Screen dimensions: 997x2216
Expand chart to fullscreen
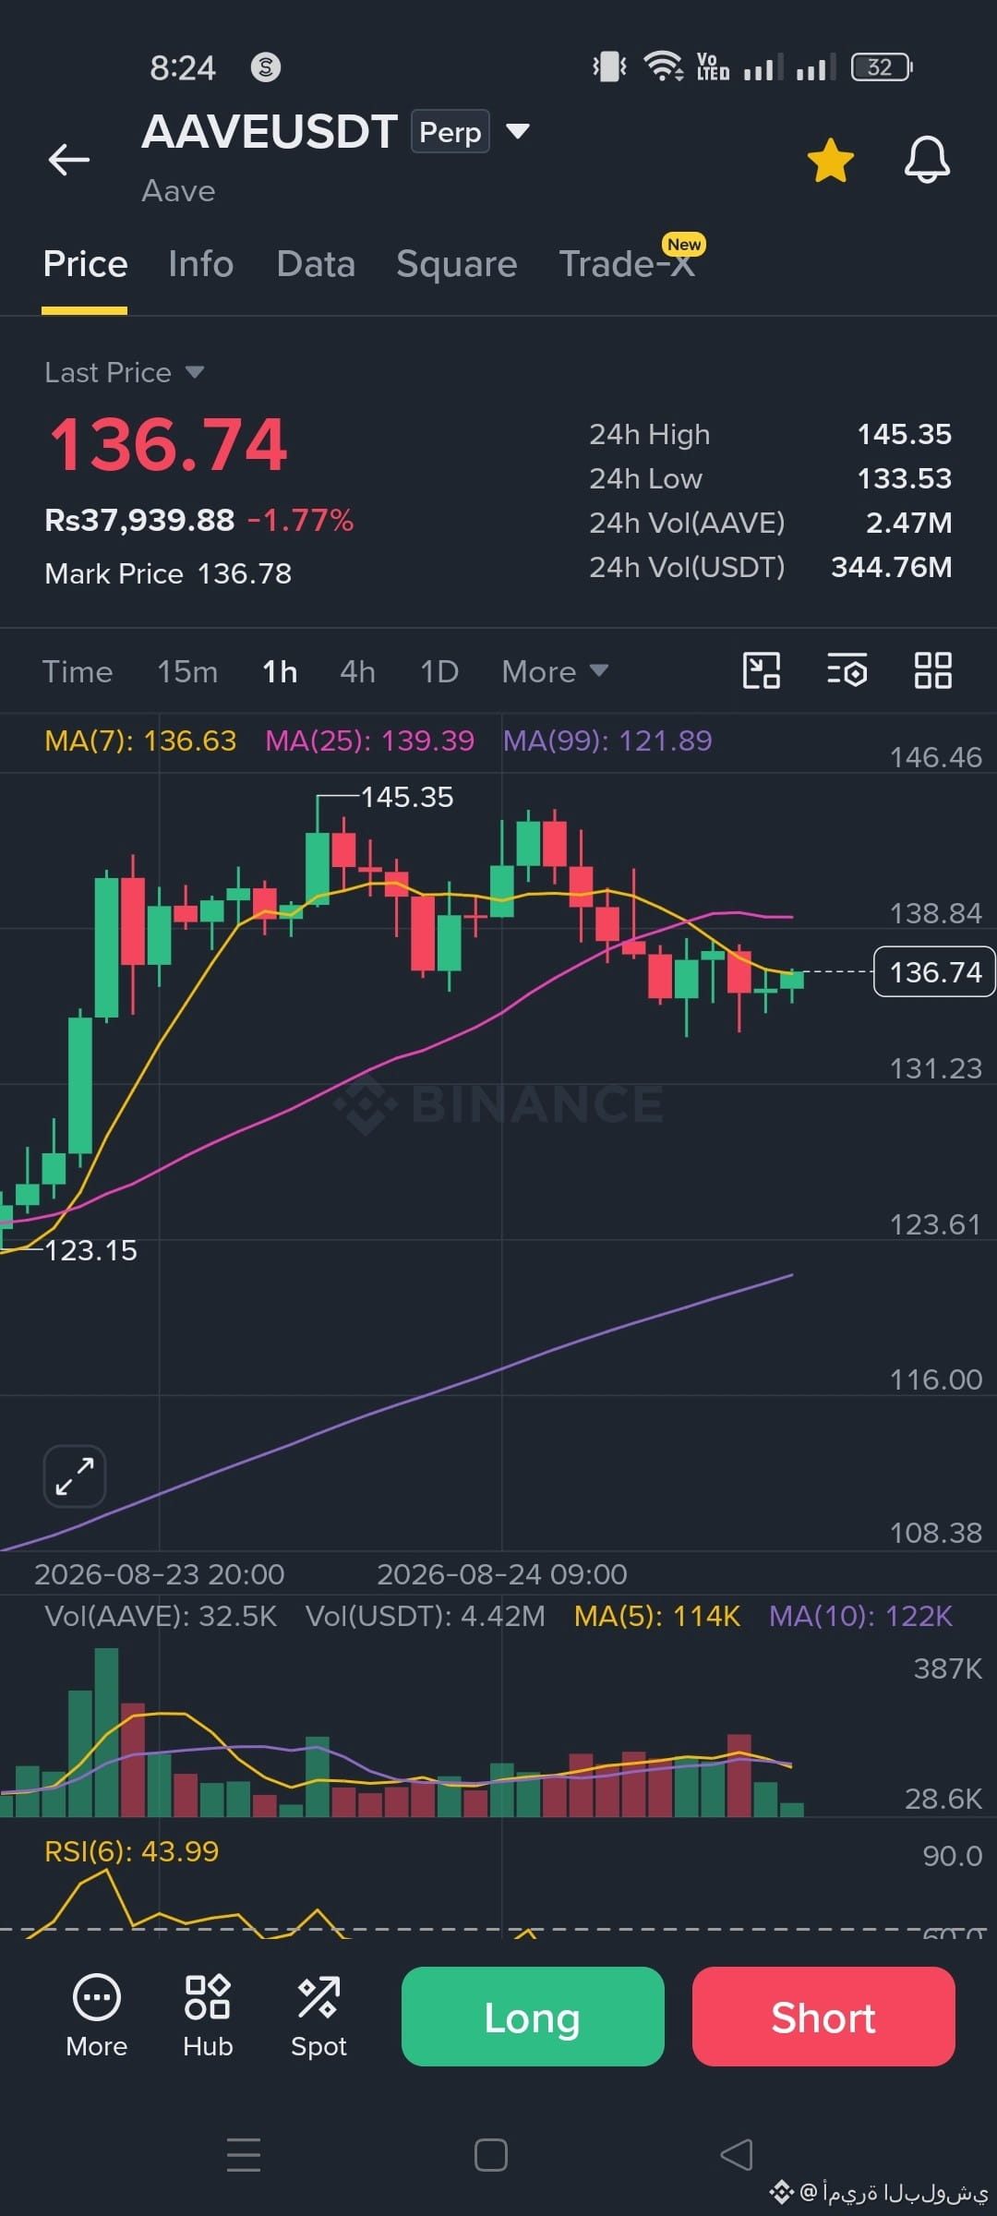pos(75,1475)
